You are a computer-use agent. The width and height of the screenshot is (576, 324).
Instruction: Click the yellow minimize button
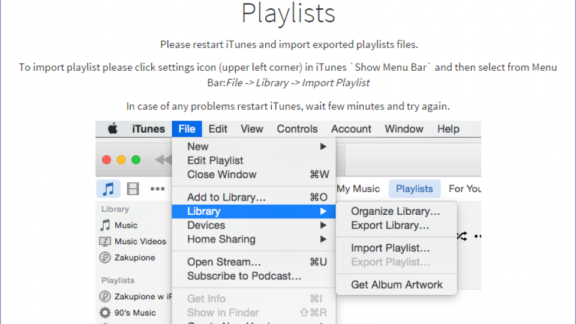click(x=121, y=160)
